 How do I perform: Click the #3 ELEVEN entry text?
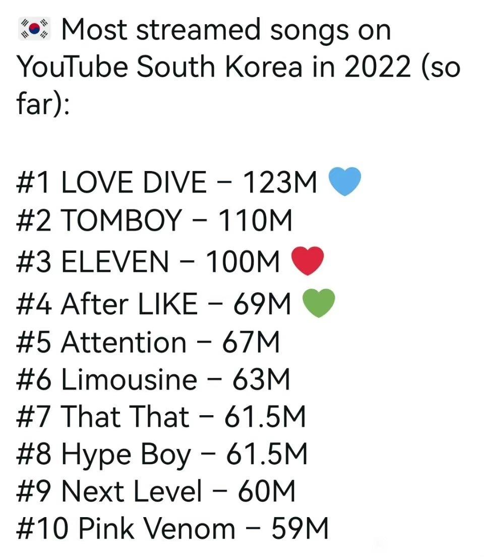pyautogui.click(x=148, y=262)
